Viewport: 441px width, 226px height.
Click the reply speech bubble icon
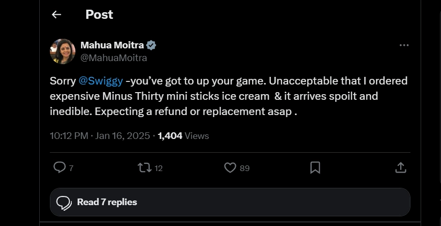[x=60, y=167]
